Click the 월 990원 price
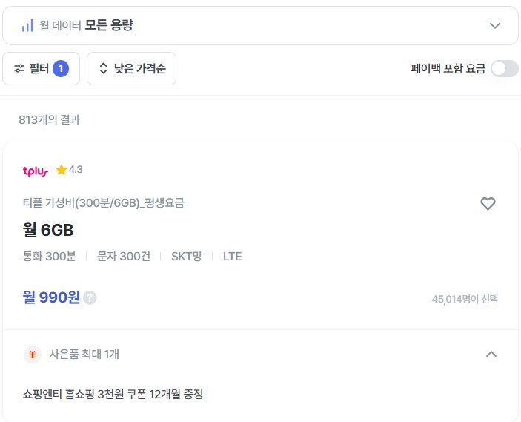This screenshot has width=521, height=422. [51, 297]
